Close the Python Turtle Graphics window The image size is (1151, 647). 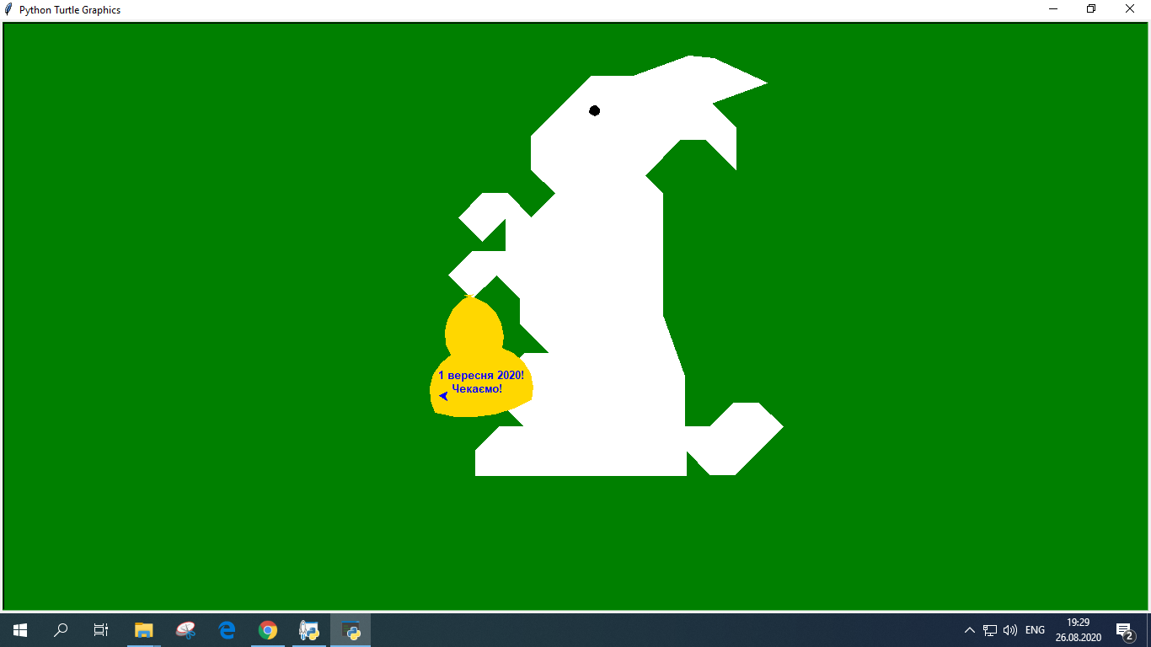coord(1130,9)
